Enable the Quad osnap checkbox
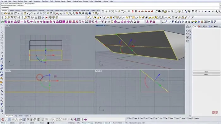This screenshot has height=124, width=221. tap(169, 118)
